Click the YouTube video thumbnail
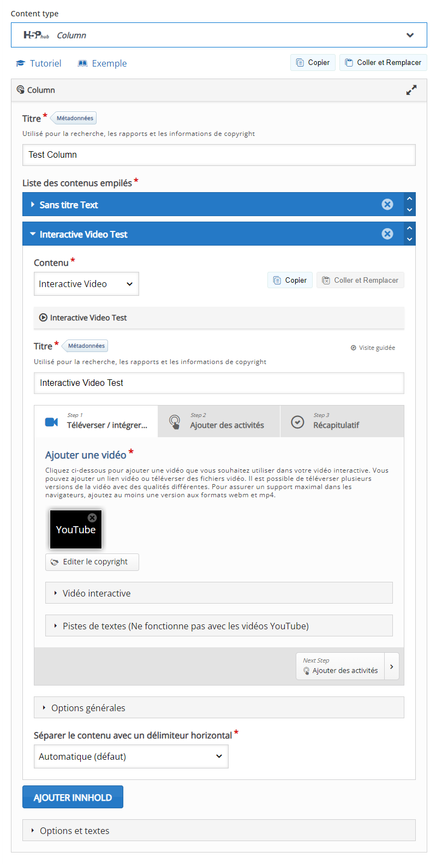Image resolution: width=442 pixels, height=864 pixels. [76, 529]
